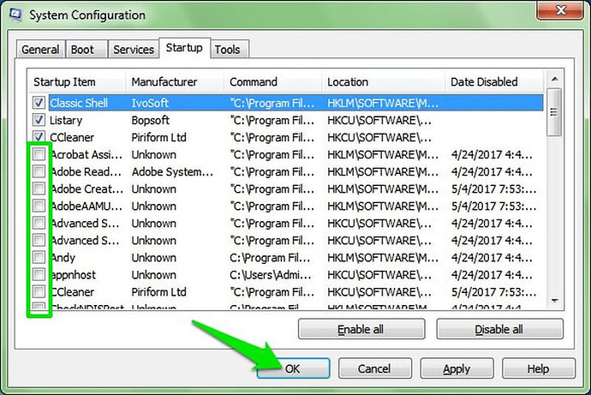
Task: Tick the Adobe Reader startup checkbox
Action: 39,171
